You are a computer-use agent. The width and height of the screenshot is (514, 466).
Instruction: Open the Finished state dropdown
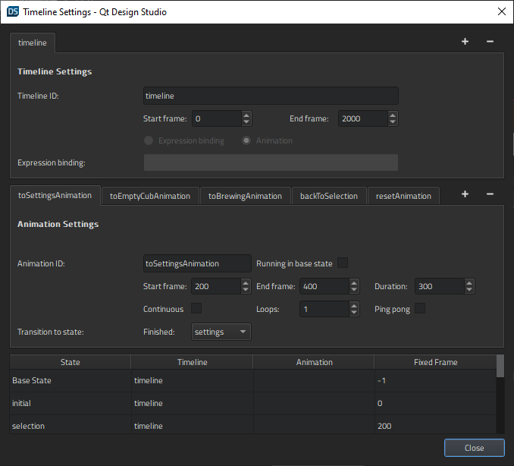(x=221, y=332)
